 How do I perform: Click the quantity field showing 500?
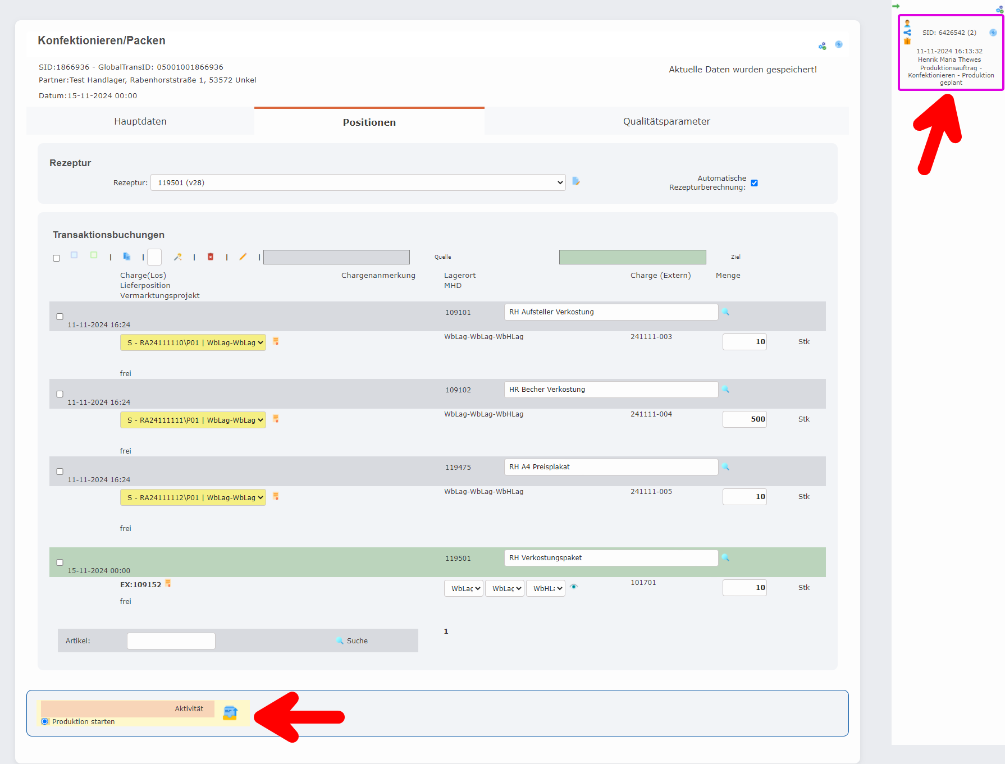pos(744,419)
